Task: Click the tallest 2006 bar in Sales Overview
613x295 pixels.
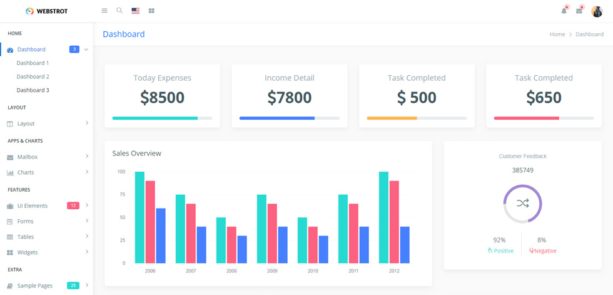Action: 139,217
